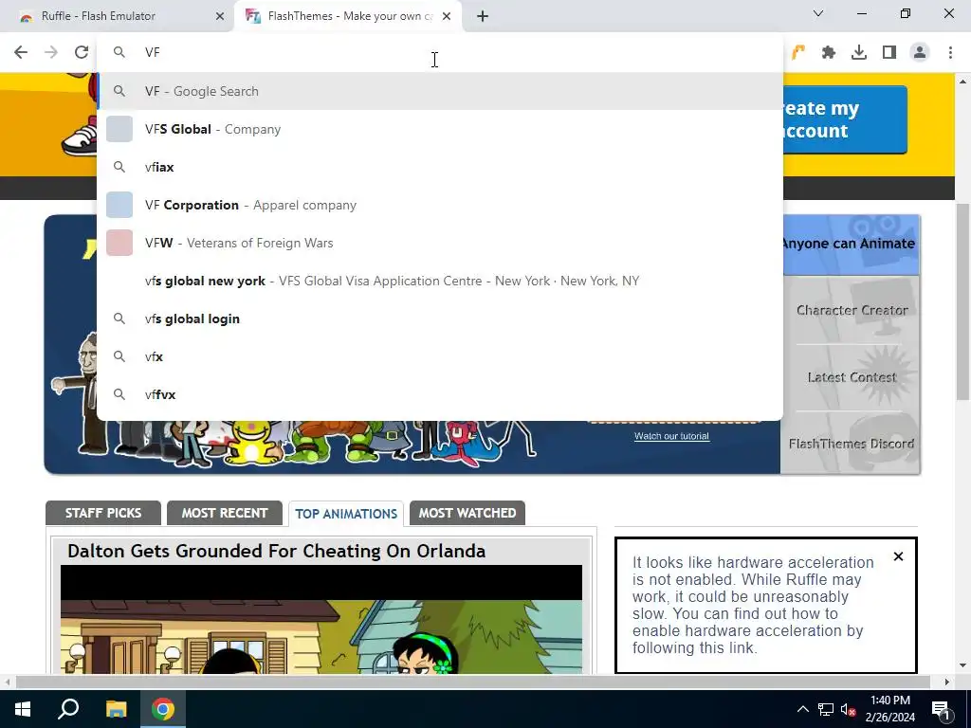The image size is (971, 728).
Task: Select the FlashThemes browser tab
Action: click(347, 16)
